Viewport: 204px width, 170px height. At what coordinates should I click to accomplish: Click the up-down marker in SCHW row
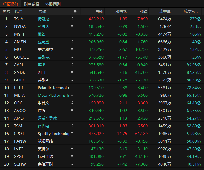72,164
